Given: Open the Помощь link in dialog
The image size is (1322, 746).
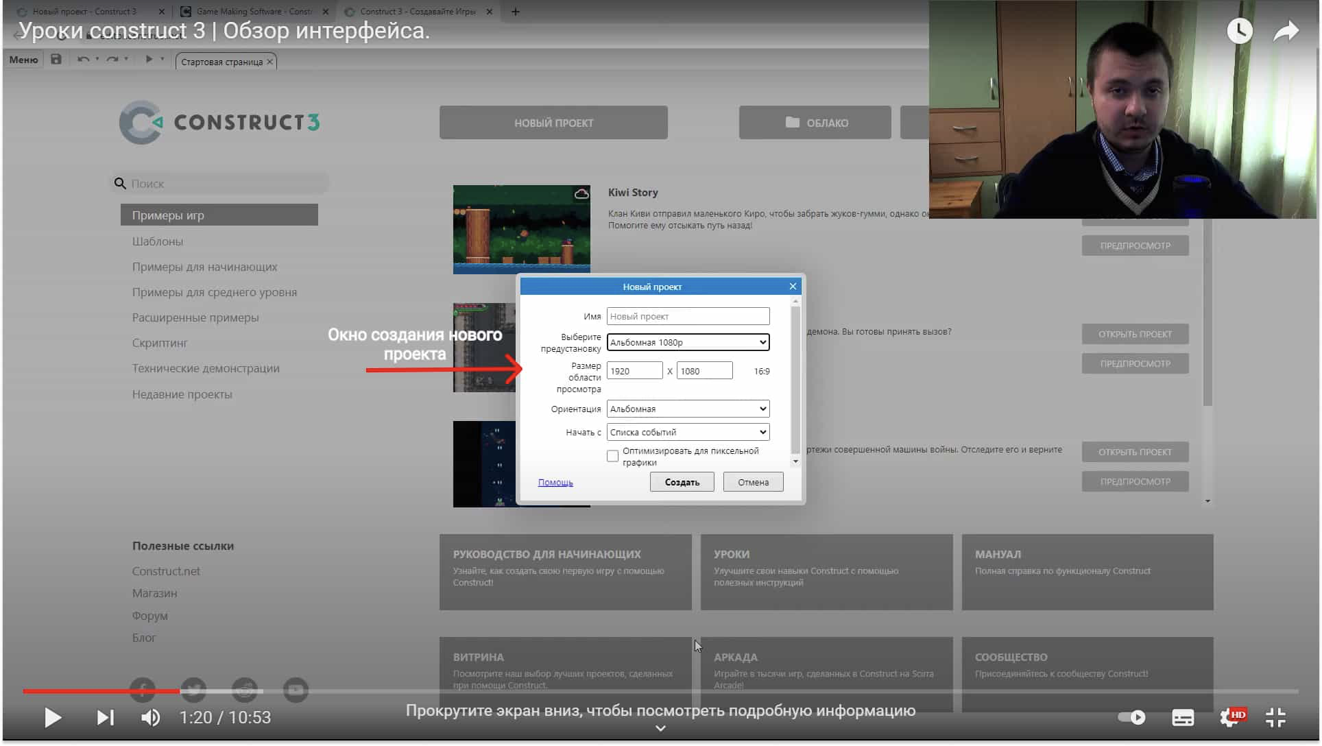Looking at the screenshot, I should point(555,482).
